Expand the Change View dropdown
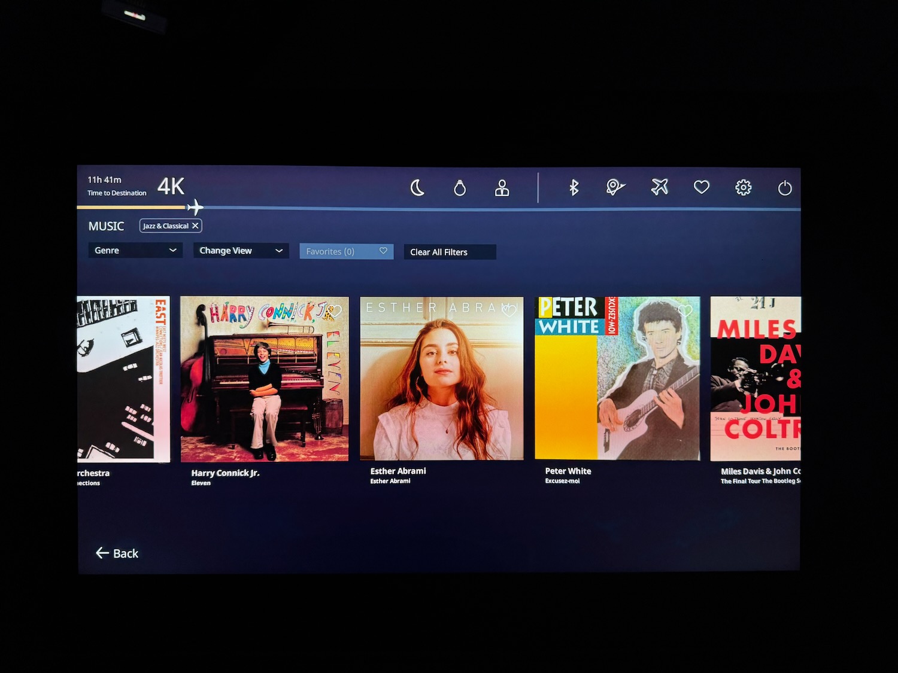898x673 pixels. point(240,250)
